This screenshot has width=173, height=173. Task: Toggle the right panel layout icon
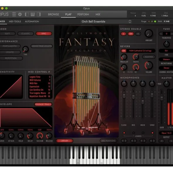(x=39, y=14)
